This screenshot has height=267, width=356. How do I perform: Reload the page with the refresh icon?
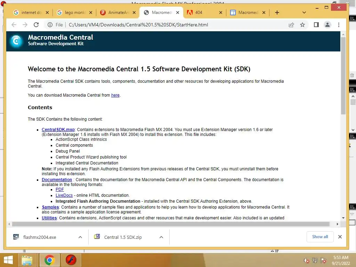point(36,25)
